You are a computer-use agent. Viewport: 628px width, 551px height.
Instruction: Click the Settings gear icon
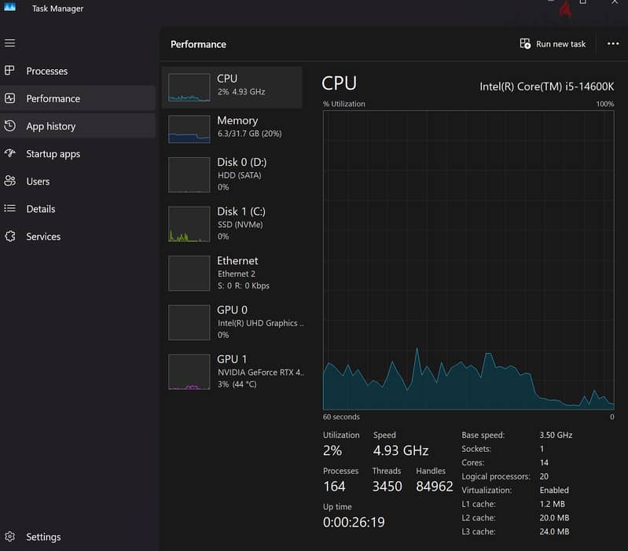9,537
